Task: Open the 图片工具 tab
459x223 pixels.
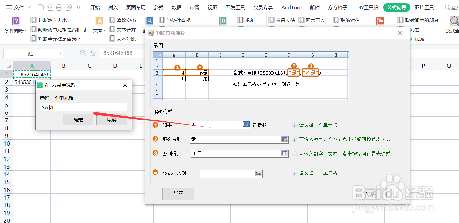Action: click(424, 7)
